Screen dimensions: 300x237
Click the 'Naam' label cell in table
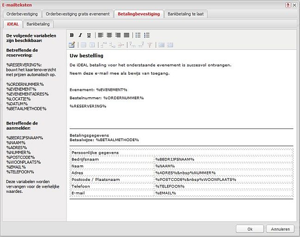(112, 166)
